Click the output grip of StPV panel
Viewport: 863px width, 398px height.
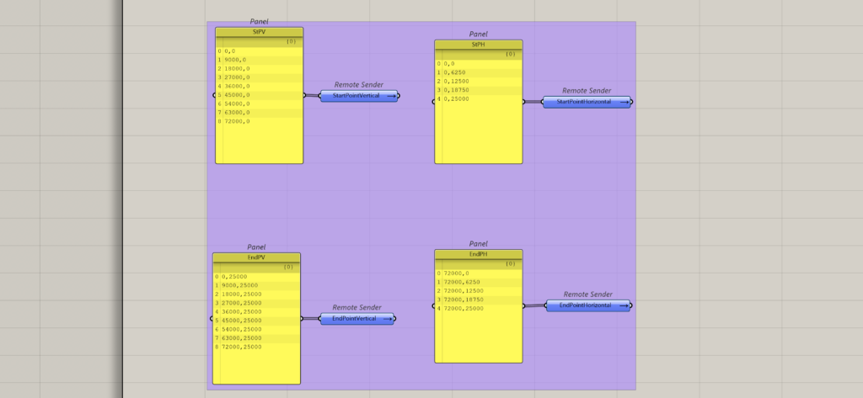304,96
